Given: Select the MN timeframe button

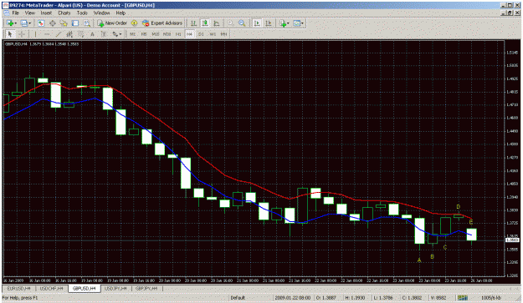Looking at the screenshot, I should pyautogui.click(x=223, y=34).
